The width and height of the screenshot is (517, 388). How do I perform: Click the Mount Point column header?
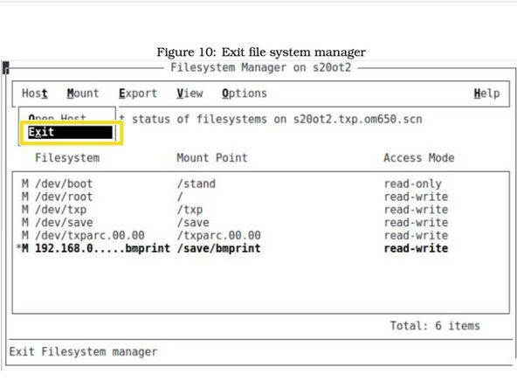tap(212, 157)
